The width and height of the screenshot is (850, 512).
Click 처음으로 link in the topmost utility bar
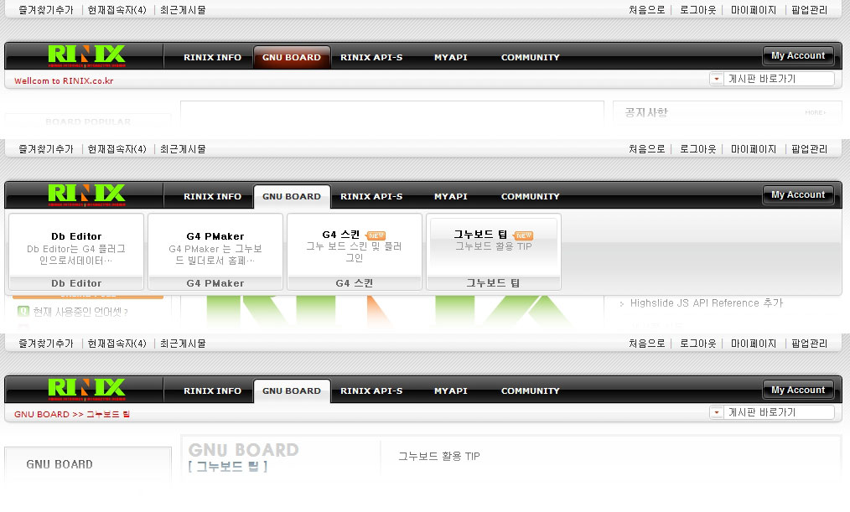[646, 10]
